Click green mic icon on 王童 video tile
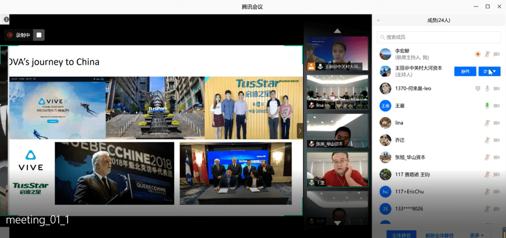506x238 pixels. [312, 183]
